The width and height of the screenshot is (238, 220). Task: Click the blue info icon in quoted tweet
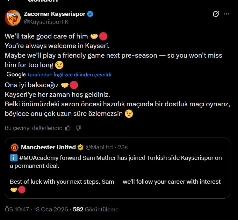tap(14, 158)
